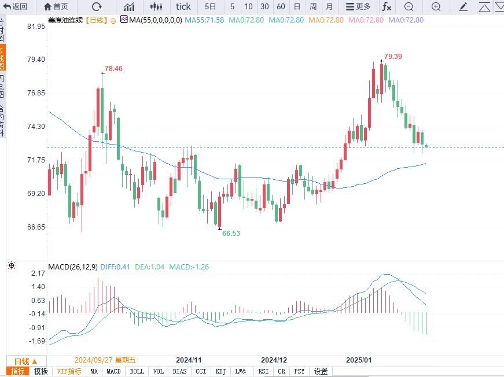
Task: Click the 2025/01 timeline label
Action: tap(359, 360)
